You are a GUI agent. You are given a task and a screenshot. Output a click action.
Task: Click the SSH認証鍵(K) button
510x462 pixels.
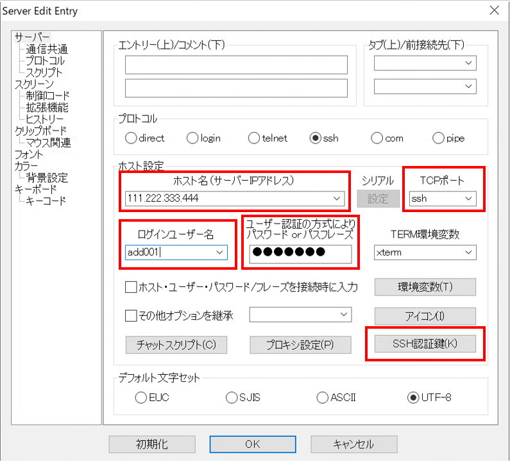pyautogui.click(x=425, y=344)
